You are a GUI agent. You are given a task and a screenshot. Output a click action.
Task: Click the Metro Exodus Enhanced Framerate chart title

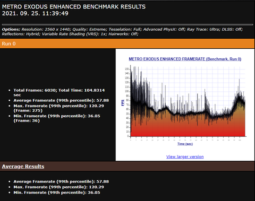point(185,59)
